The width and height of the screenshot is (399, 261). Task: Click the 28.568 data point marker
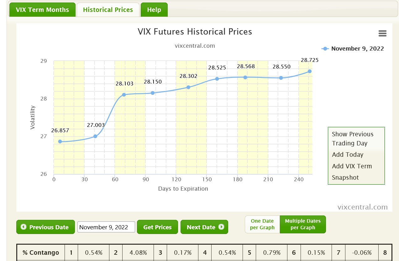(245, 77)
